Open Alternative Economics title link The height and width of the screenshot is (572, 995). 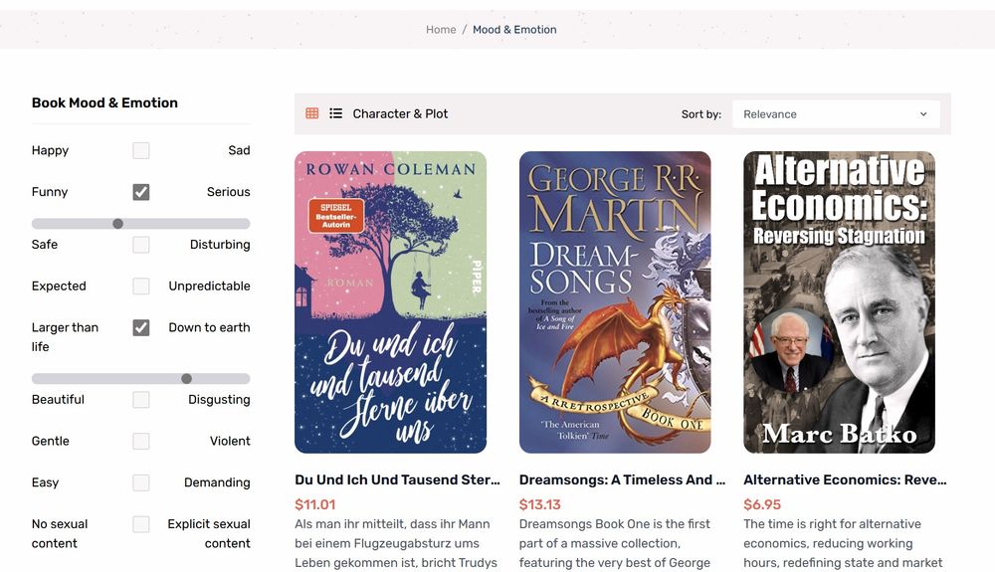tap(845, 480)
